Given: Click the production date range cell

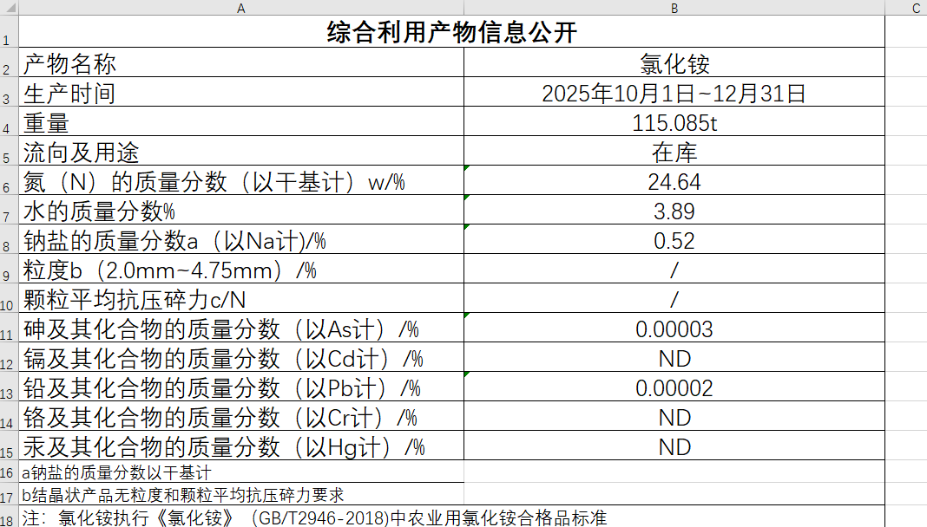Looking at the screenshot, I should pyautogui.click(x=674, y=94).
